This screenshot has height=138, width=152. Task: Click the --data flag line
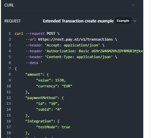[x=34, y=63]
